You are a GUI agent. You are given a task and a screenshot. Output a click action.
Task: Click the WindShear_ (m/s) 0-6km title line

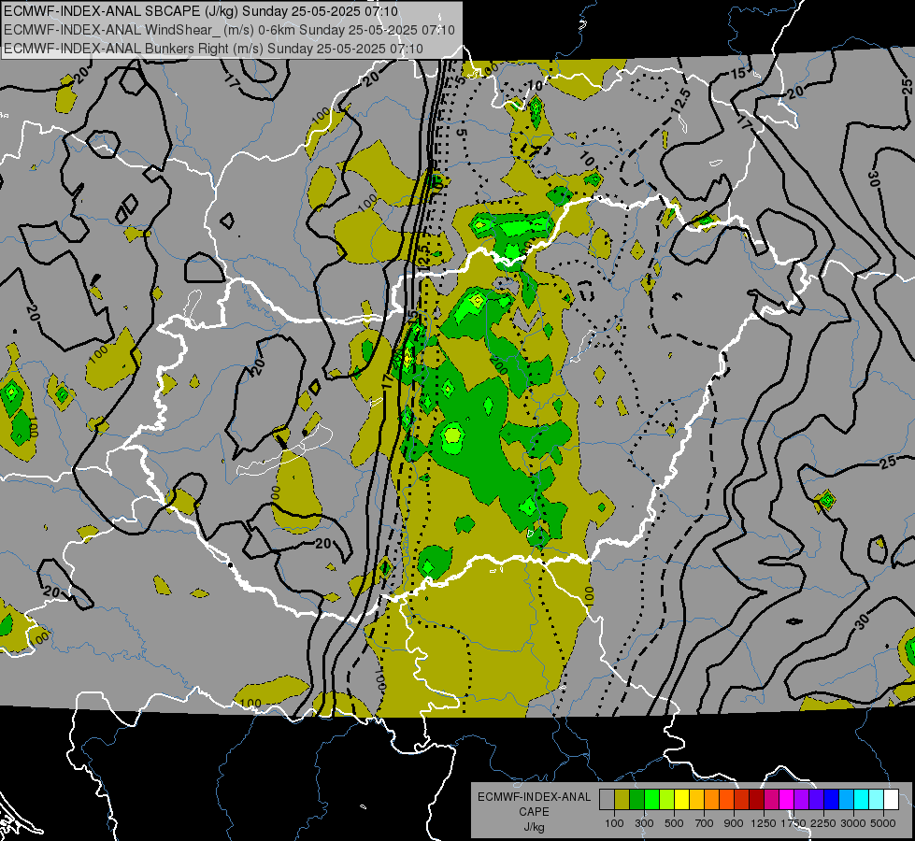coord(229,30)
